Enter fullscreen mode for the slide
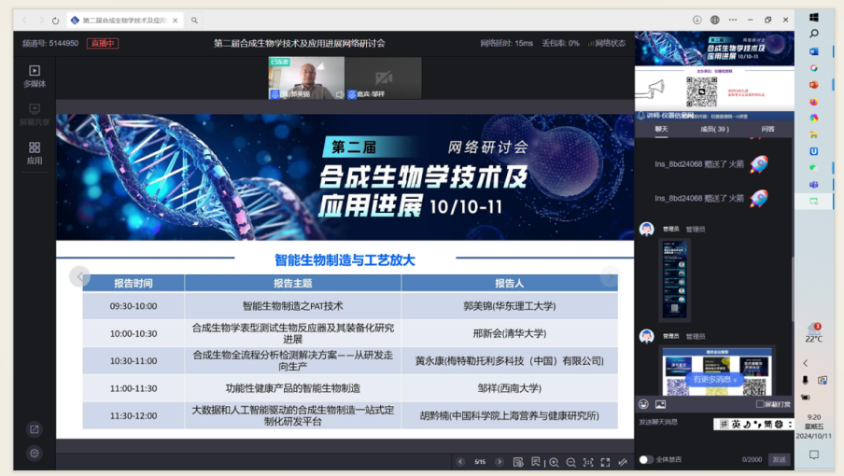This screenshot has height=476, width=844. 605,462
